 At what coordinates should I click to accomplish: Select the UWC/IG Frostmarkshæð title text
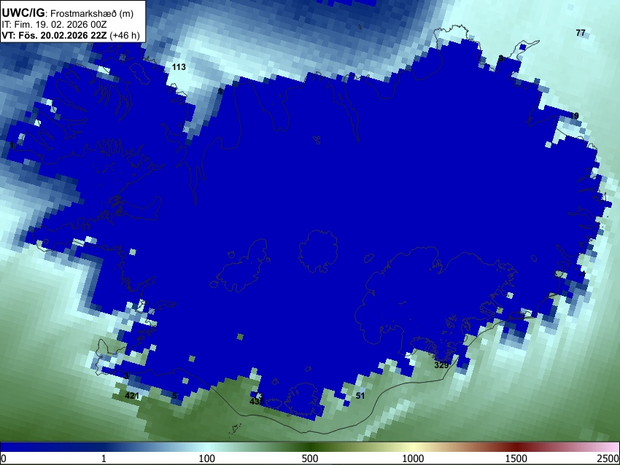(x=68, y=13)
